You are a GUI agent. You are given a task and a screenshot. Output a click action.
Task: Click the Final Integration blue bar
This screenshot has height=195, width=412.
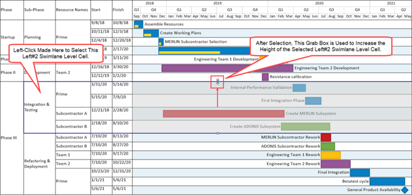pyautogui.click(x=359, y=172)
